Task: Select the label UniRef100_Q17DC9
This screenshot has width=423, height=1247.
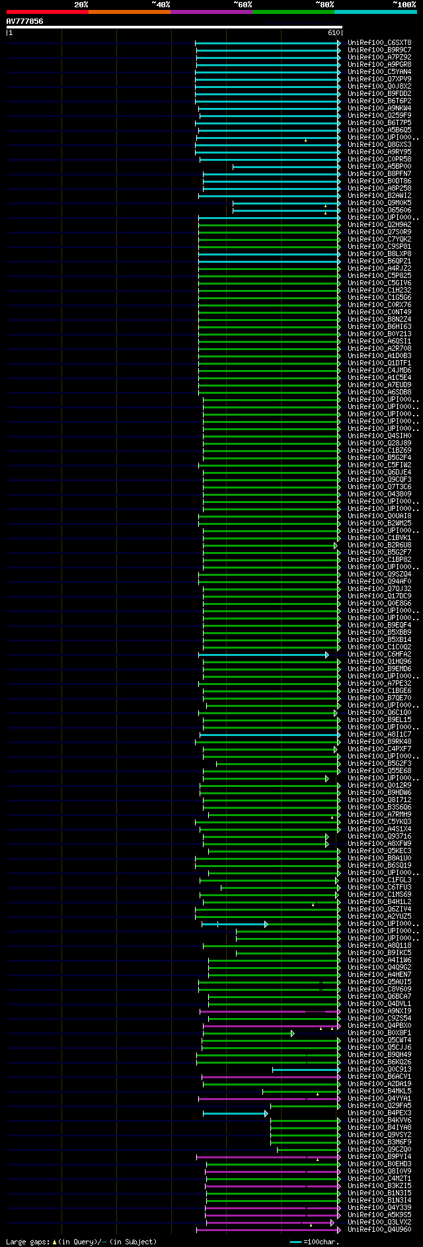Action: 379,596
